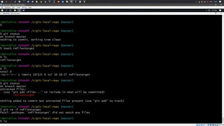224x126 pixels.
Task: Expand hidden icons in guest system tray
Action: pos(206,10)
